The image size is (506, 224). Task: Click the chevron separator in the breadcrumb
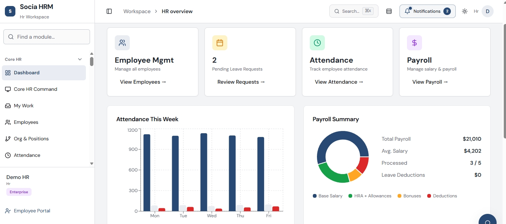[156, 12]
